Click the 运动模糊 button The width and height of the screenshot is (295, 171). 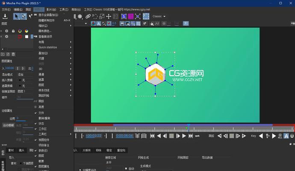[8, 125]
